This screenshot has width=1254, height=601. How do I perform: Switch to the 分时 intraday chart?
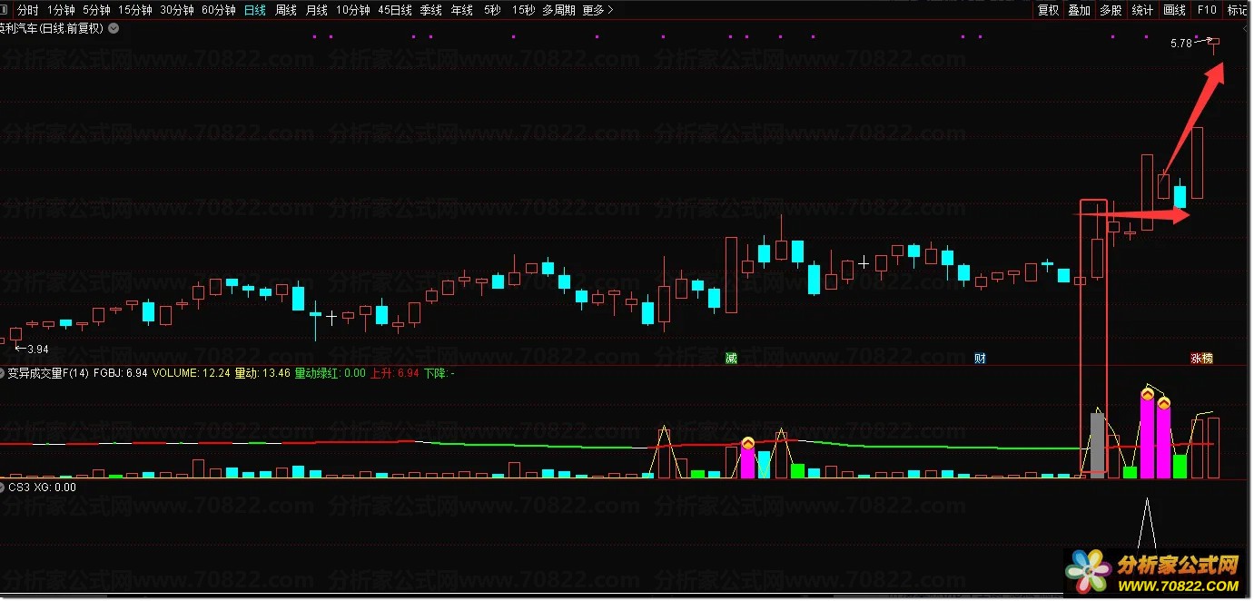coord(28,10)
